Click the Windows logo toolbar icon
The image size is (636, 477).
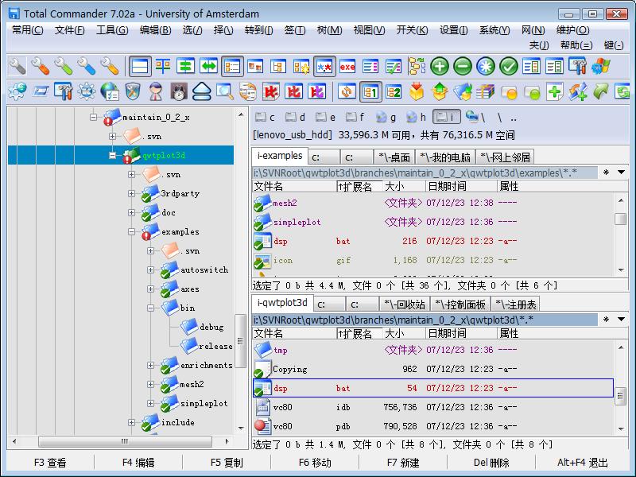click(x=601, y=67)
